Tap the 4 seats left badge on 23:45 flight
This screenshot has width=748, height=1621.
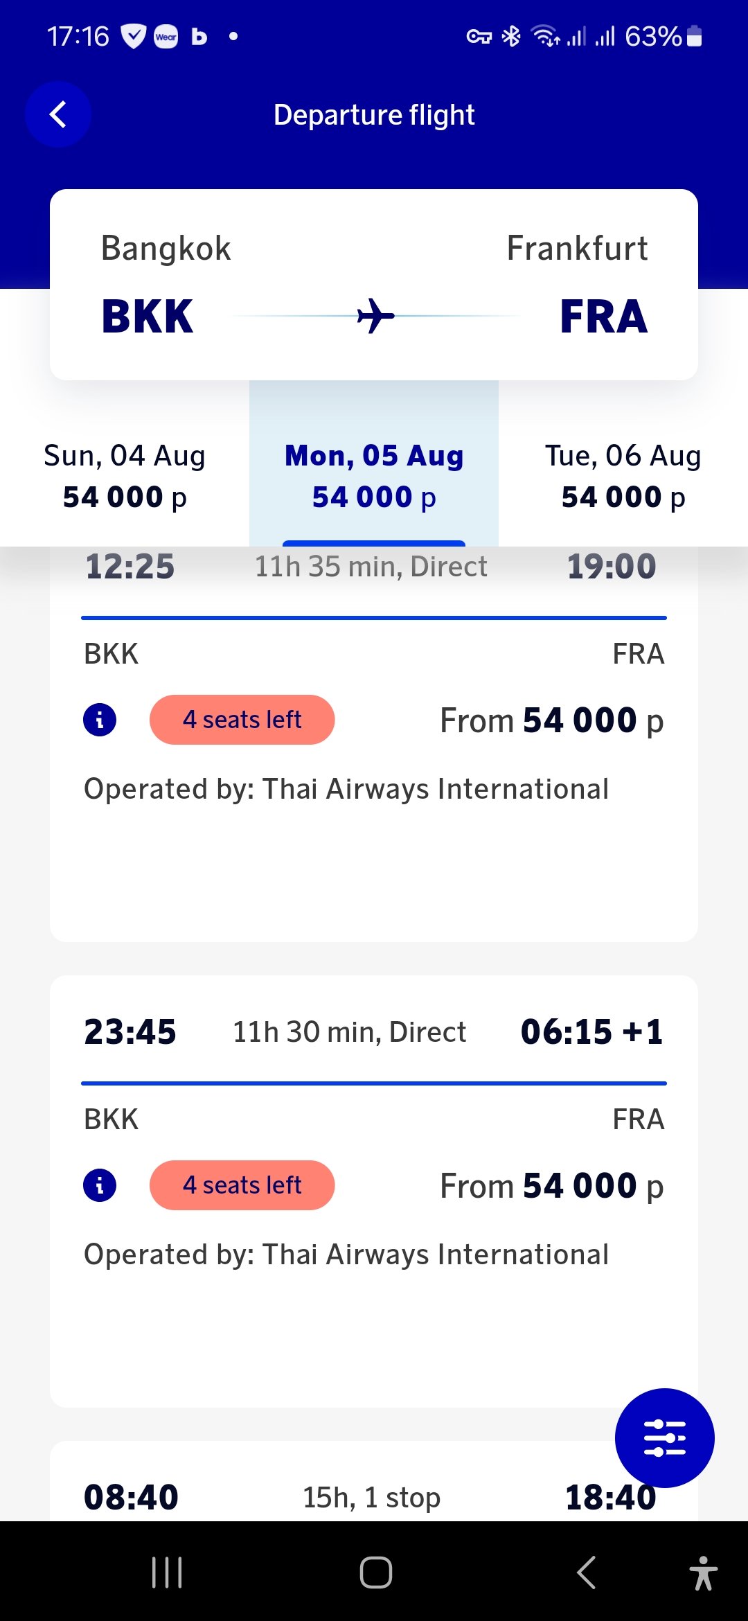tap(242, 1185)
